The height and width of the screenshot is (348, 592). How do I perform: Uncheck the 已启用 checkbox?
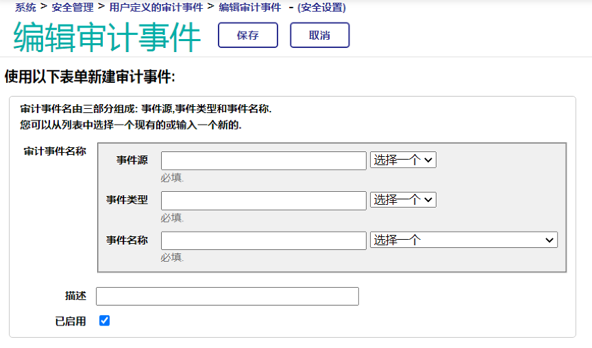pos(105,321)
